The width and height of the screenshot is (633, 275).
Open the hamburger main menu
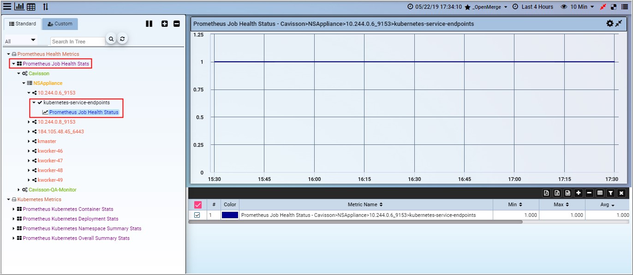[7, 7]
